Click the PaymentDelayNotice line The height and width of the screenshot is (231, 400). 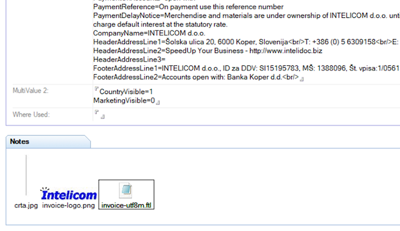pos(246,16)
